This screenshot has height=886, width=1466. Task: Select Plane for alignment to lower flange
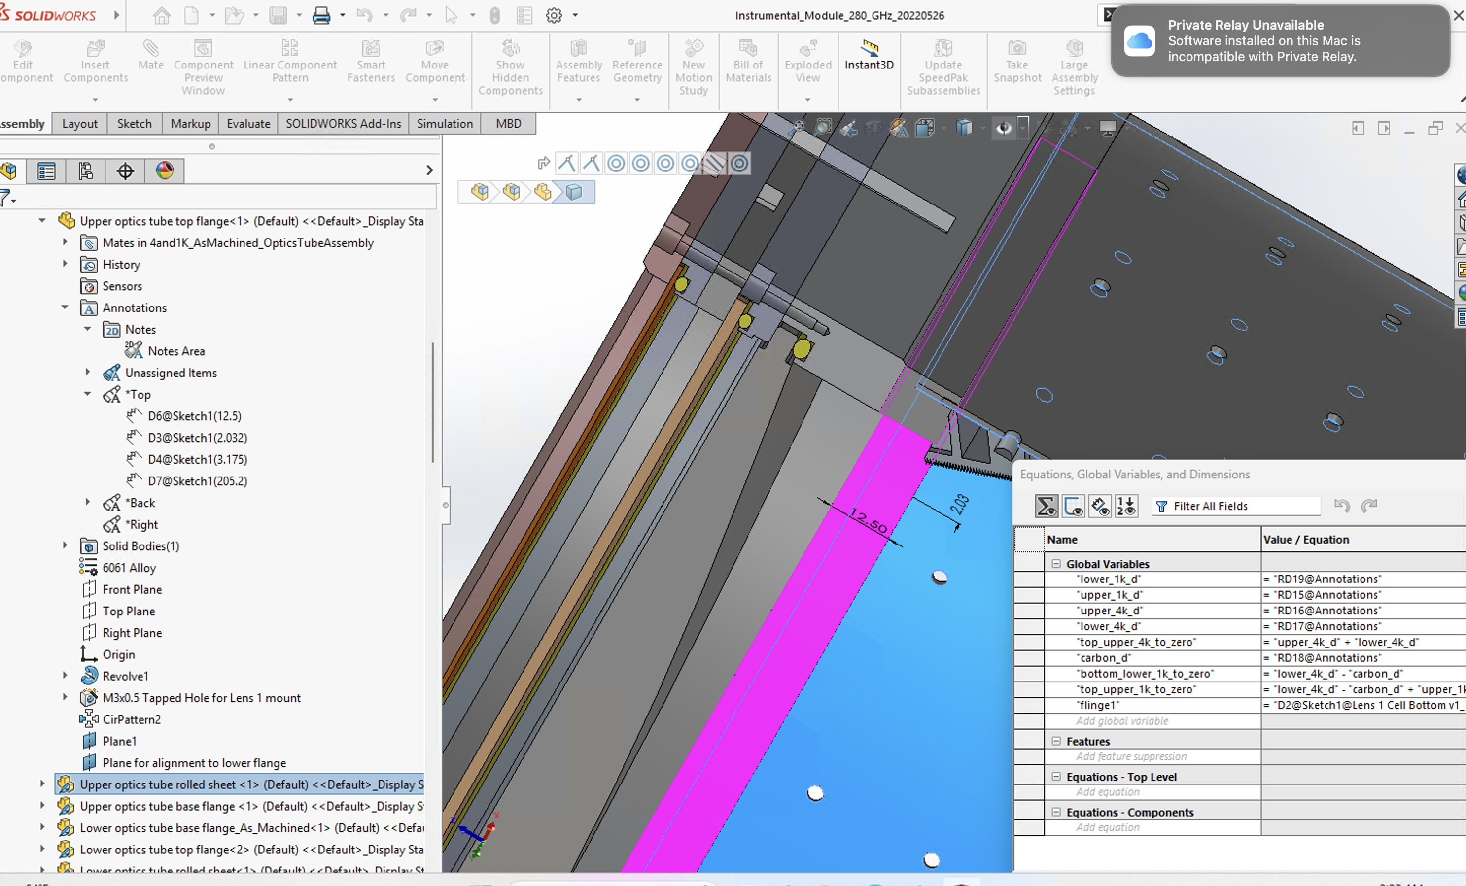(x=194, y=763)
